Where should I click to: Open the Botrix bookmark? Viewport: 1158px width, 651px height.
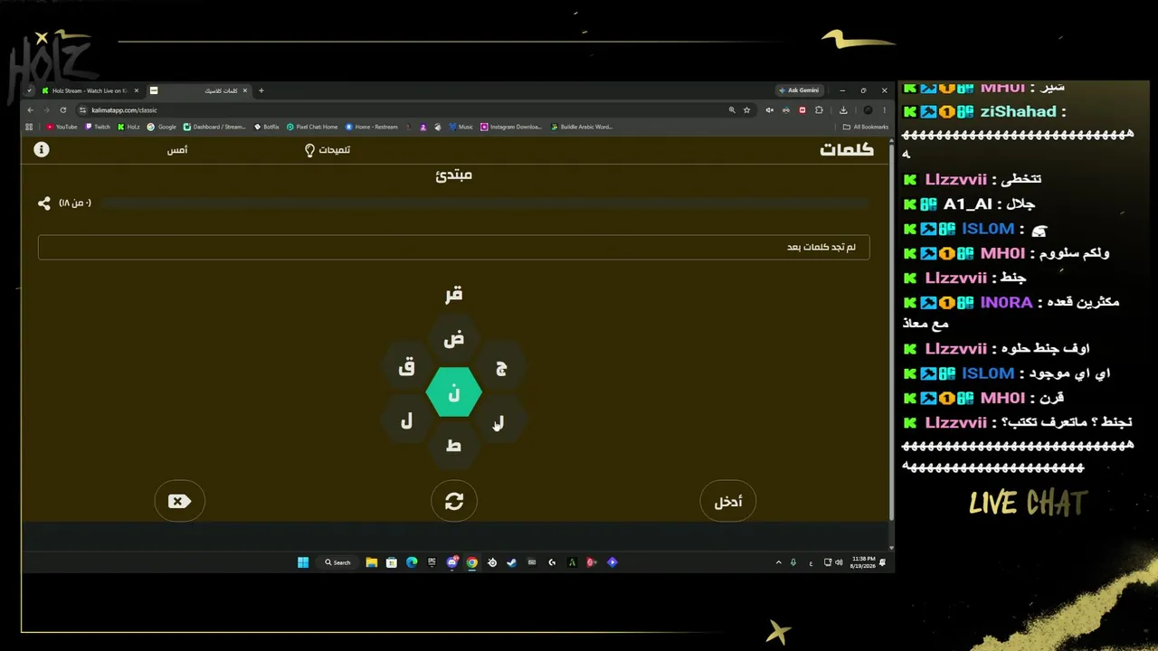click(267, 127)
